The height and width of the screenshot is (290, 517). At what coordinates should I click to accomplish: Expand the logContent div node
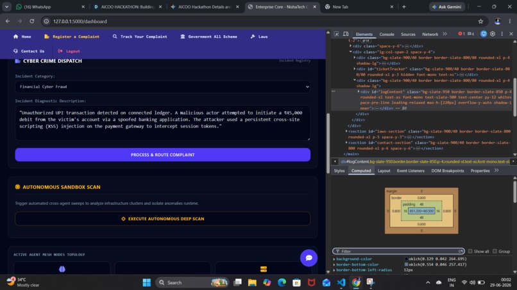coord(359,92)
